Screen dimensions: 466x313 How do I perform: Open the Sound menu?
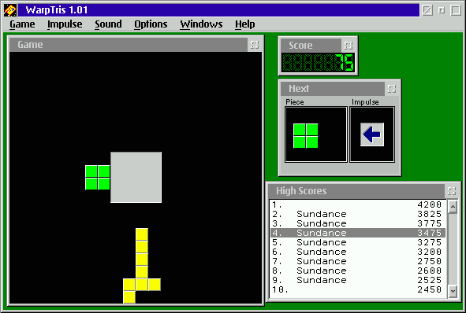tap(108, 24)
